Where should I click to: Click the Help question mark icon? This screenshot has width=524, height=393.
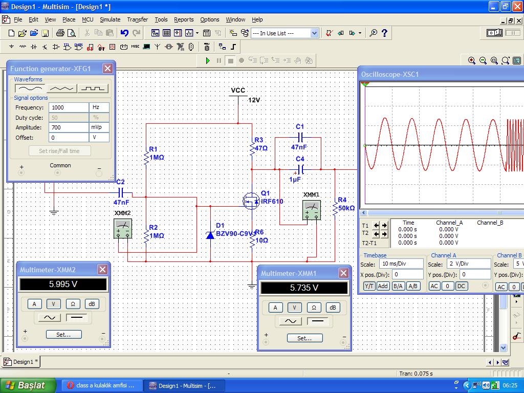[385, 33]
